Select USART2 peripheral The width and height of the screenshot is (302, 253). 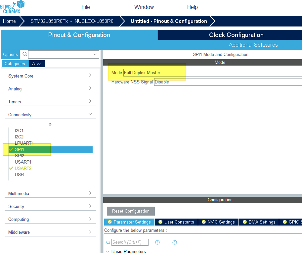[x=23, y=168]
